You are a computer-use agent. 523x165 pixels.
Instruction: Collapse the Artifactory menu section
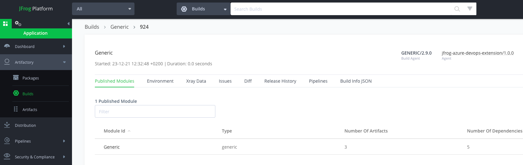click(x=64, y=62)
